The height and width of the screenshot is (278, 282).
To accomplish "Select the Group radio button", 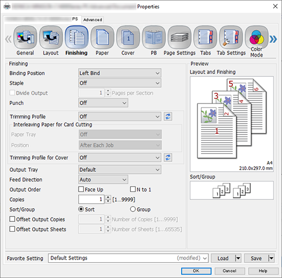I will pos(133,209).
